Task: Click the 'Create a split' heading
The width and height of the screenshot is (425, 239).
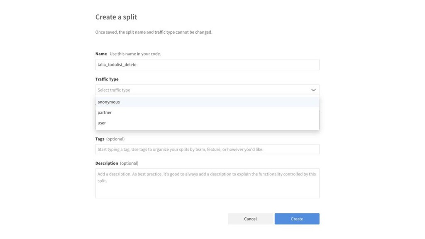Action: (116, 17)
